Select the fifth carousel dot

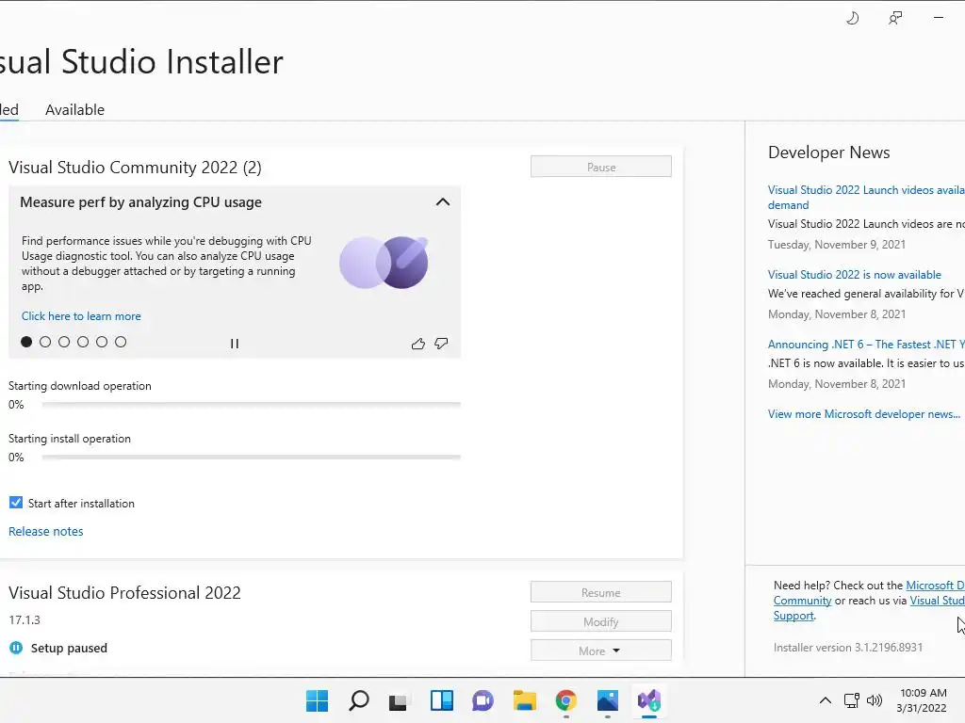[x=102, y=342]
